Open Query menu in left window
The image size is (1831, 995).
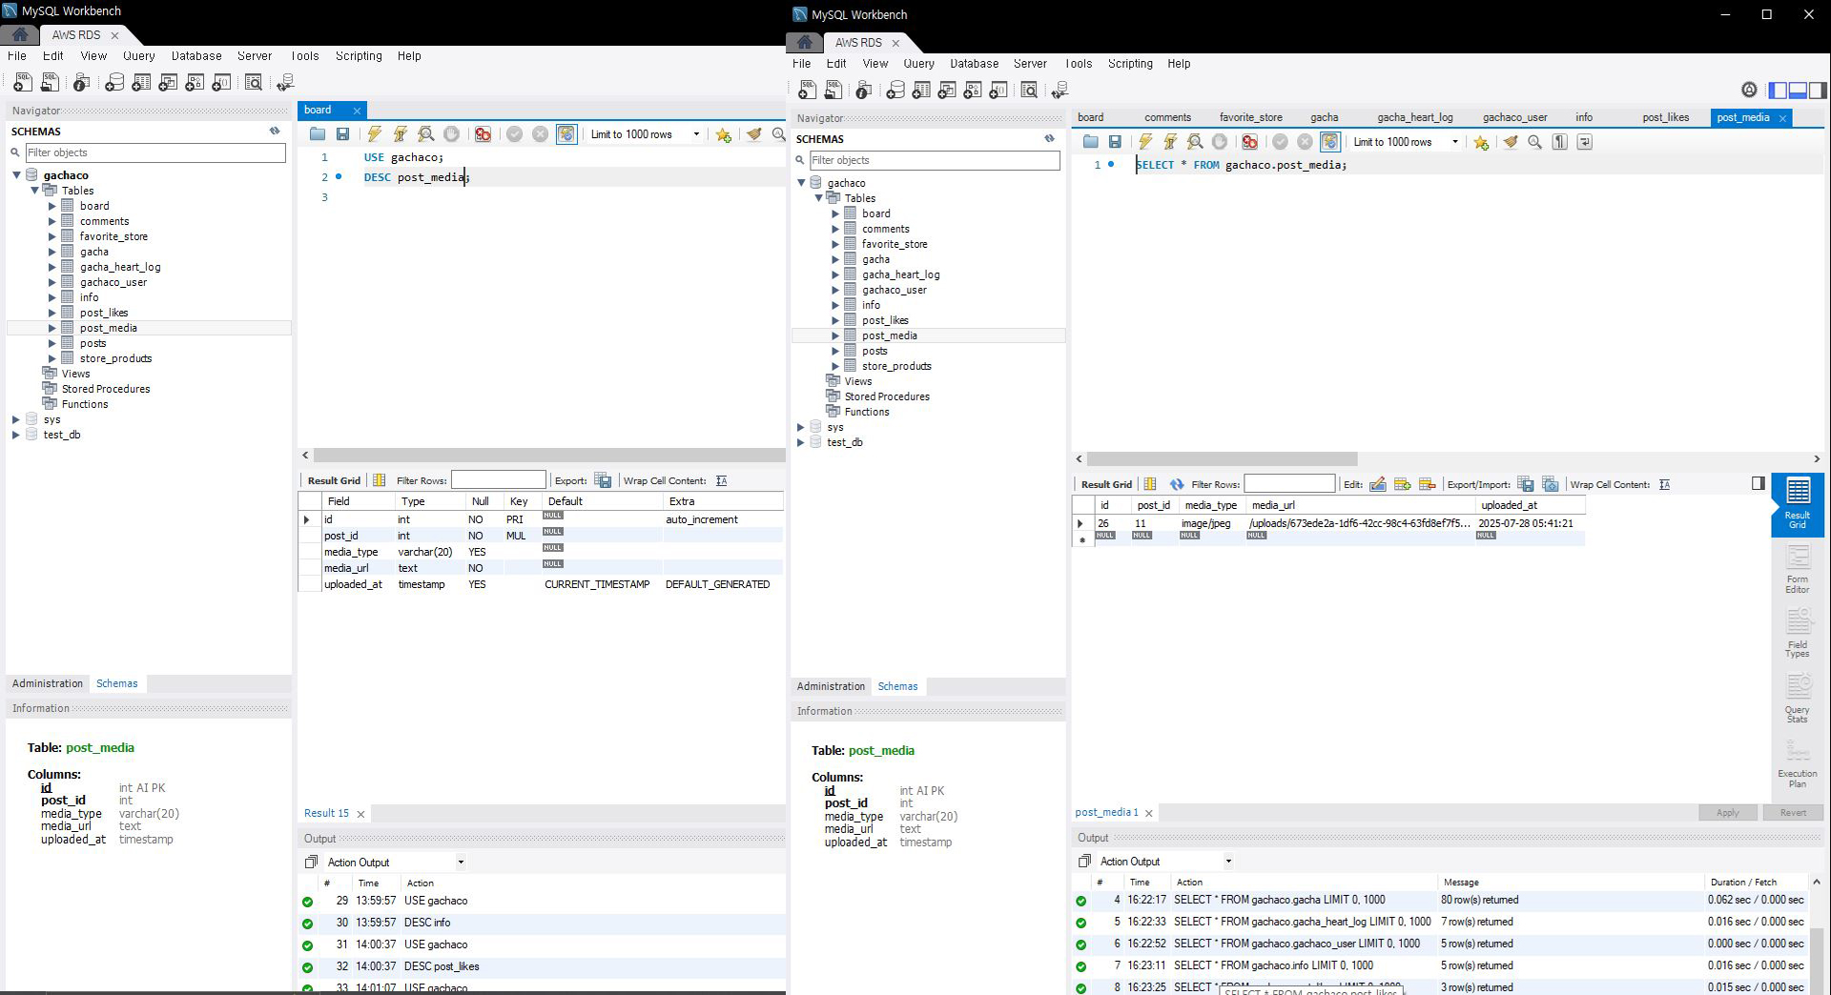[x=138, y=56]
